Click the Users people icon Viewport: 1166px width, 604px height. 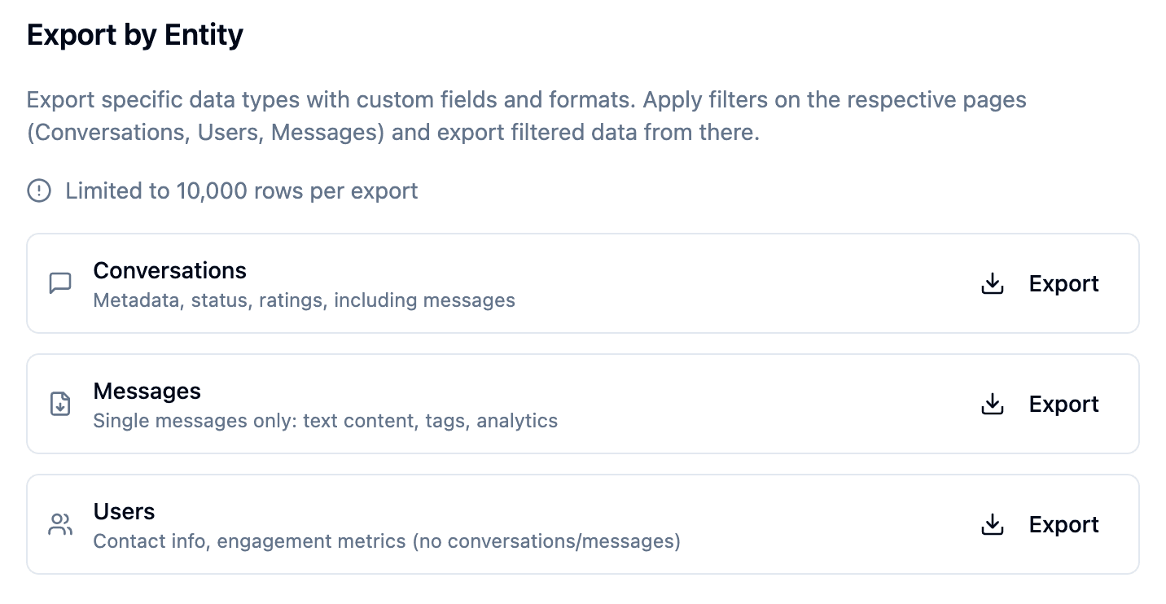pyautogui.click(x=60, y=524)
